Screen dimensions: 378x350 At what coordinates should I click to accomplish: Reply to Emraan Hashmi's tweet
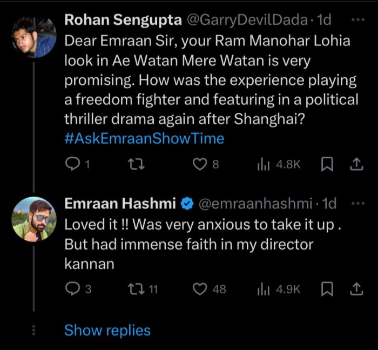click(72, 289)
